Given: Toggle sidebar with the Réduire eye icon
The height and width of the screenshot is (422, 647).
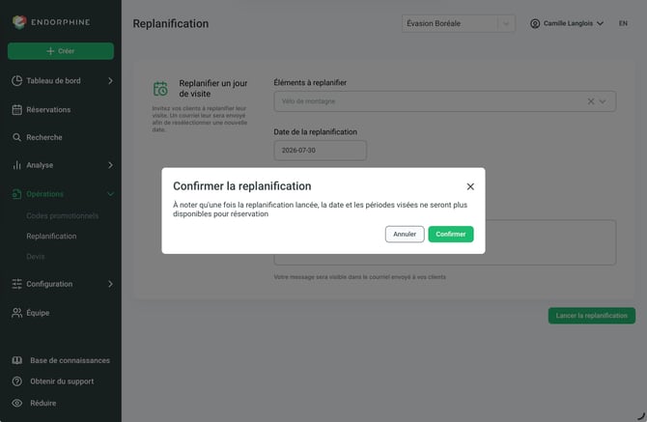Looking at the screenshot, I should [17, 403].
